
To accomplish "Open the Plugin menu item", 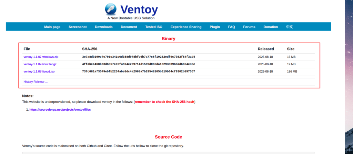I will (215, 27).
